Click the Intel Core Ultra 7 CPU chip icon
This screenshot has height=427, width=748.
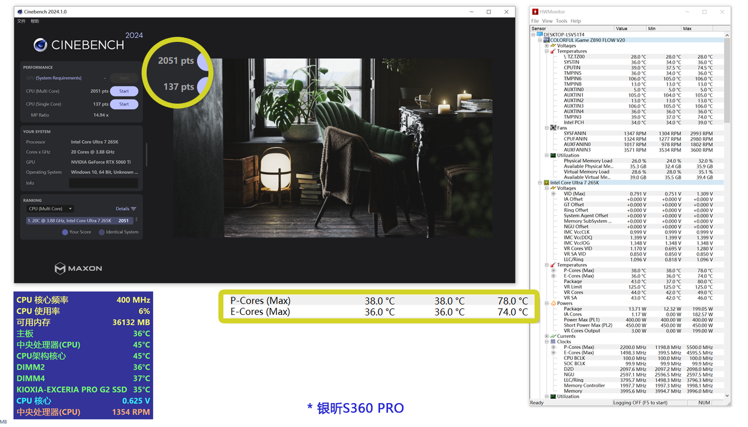(546, 183)
